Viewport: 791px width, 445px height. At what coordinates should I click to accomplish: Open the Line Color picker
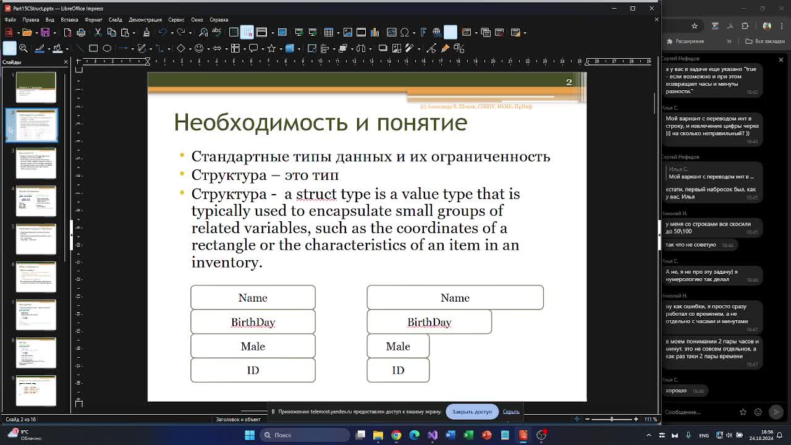(40, 48)
